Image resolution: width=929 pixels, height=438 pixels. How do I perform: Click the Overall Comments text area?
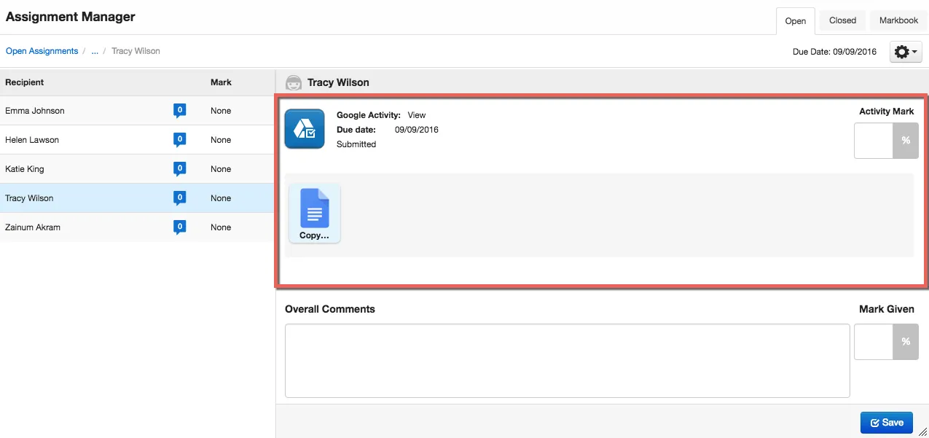point(567,361)
